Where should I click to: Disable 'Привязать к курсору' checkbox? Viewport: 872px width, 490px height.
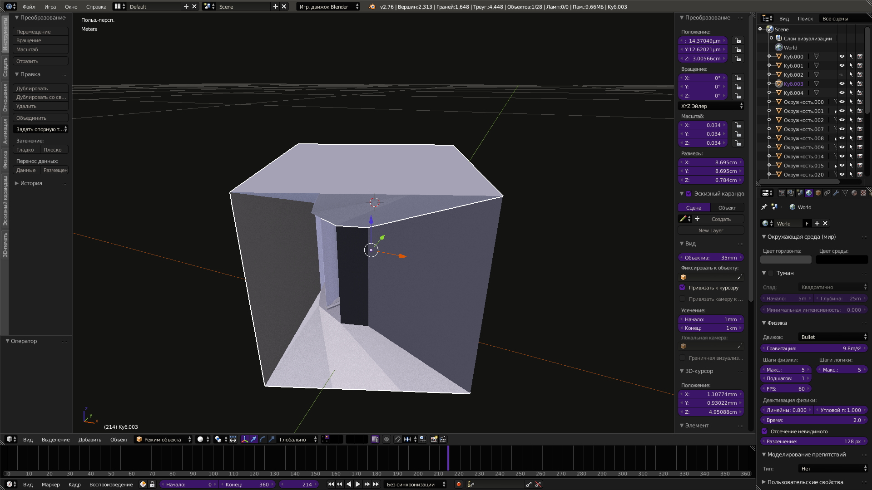(682, 287)
